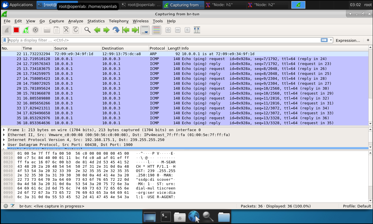Open the Help menu
This screenshot has height=224, width=373.
[171, 21]
